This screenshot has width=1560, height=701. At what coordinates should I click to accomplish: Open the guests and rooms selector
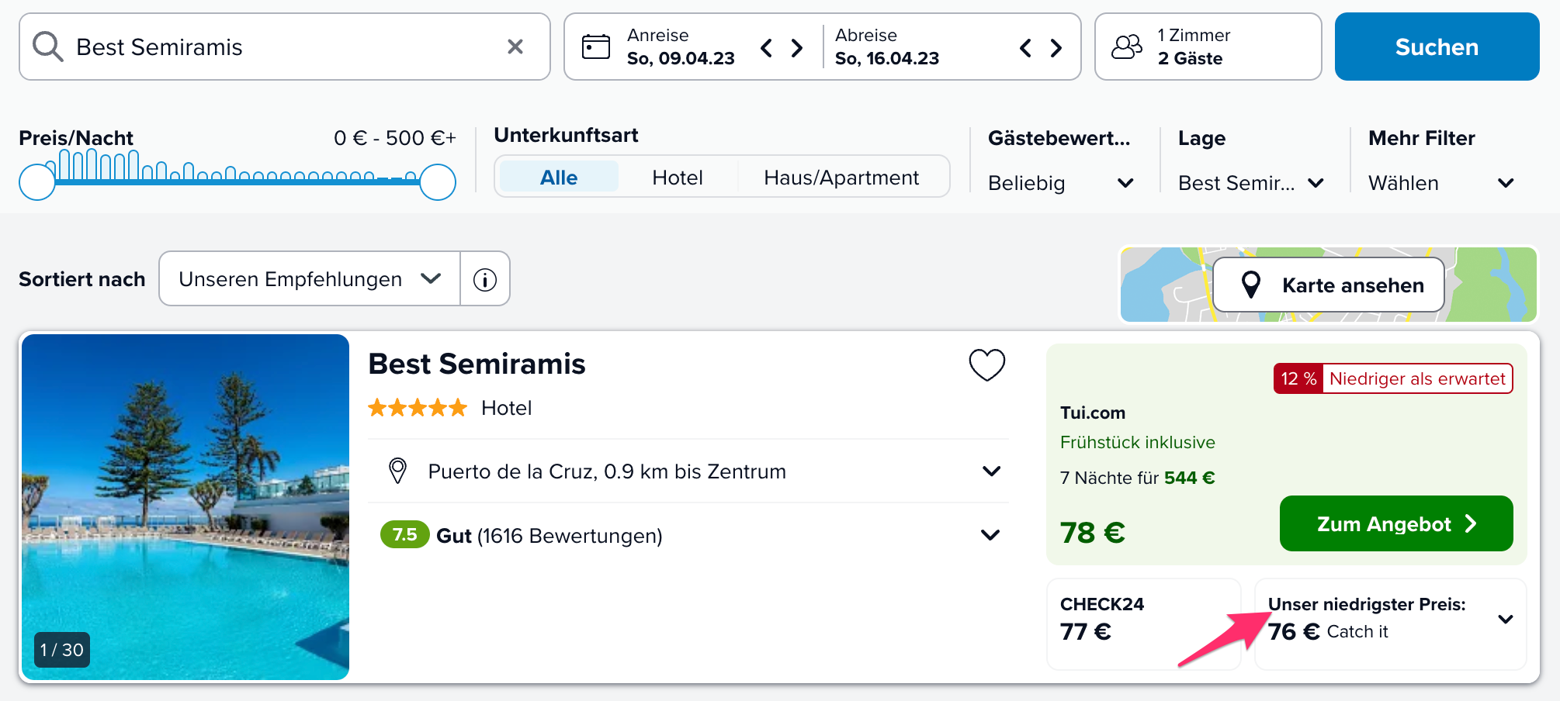click(1208, 47)
